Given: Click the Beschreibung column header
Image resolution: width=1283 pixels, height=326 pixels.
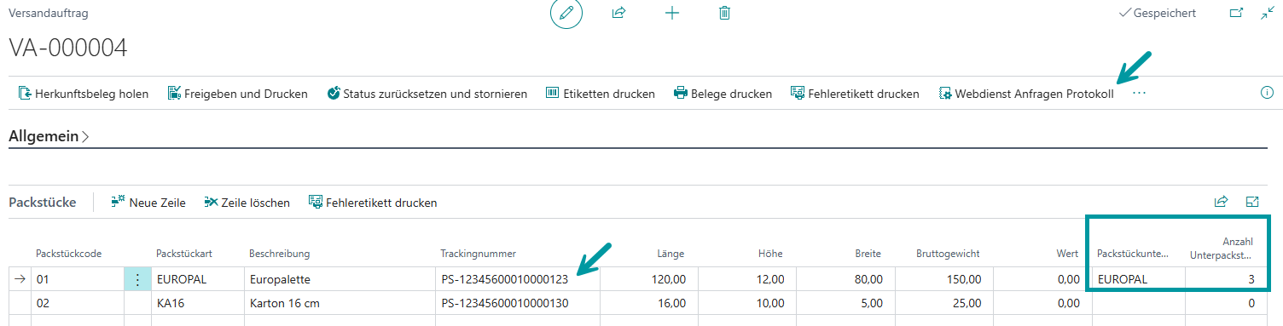Looking at the screenshot, I should [279, 254].
